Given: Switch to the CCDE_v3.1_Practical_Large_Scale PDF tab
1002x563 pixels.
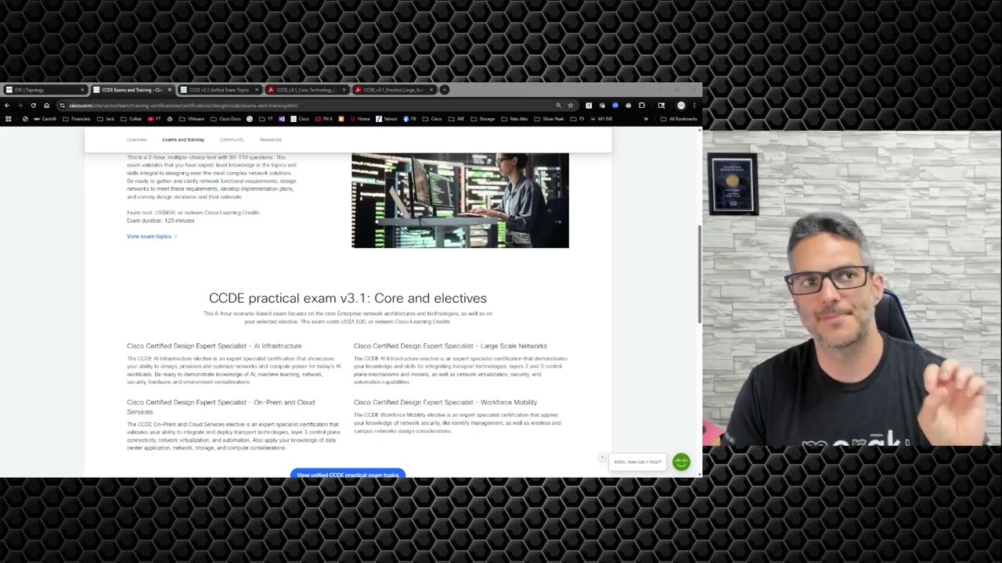Looking at the screenshot, I should coord(393,90).
